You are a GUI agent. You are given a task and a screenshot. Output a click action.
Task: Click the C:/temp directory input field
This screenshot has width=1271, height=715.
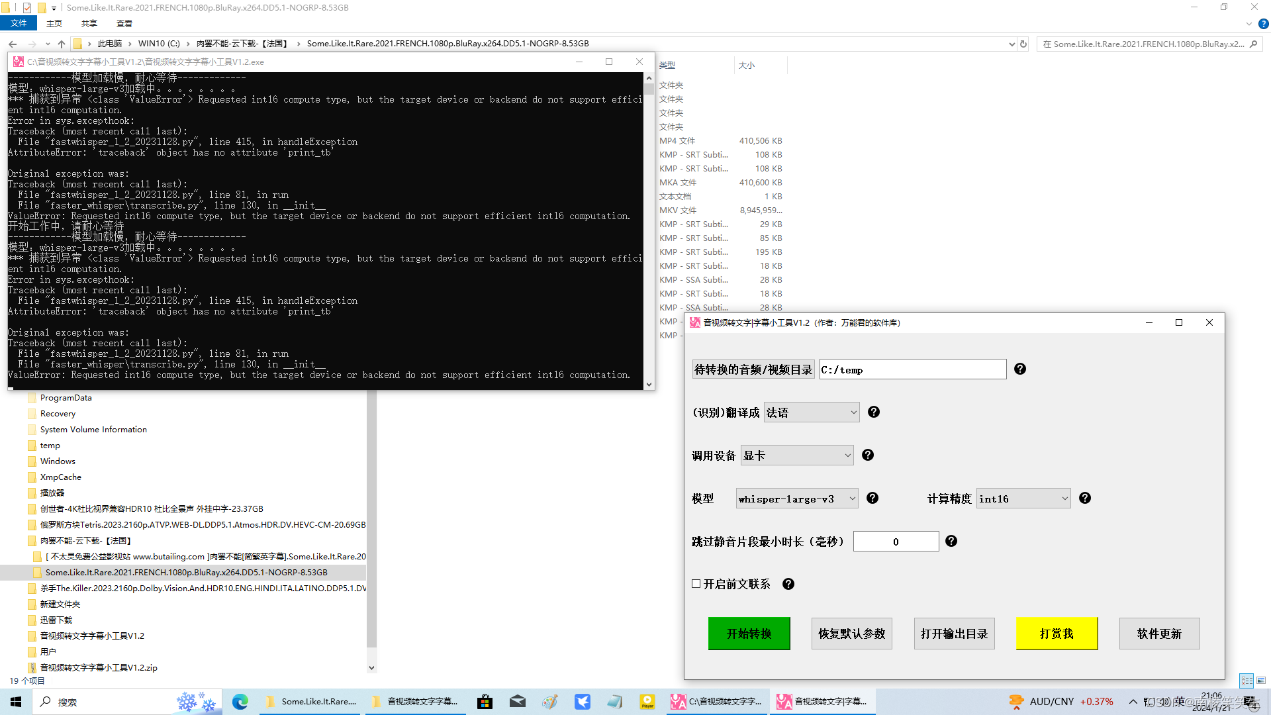point(912,369)
